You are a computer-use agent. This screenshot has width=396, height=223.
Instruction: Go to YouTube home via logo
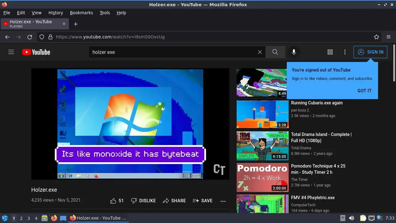click(36, 52)
